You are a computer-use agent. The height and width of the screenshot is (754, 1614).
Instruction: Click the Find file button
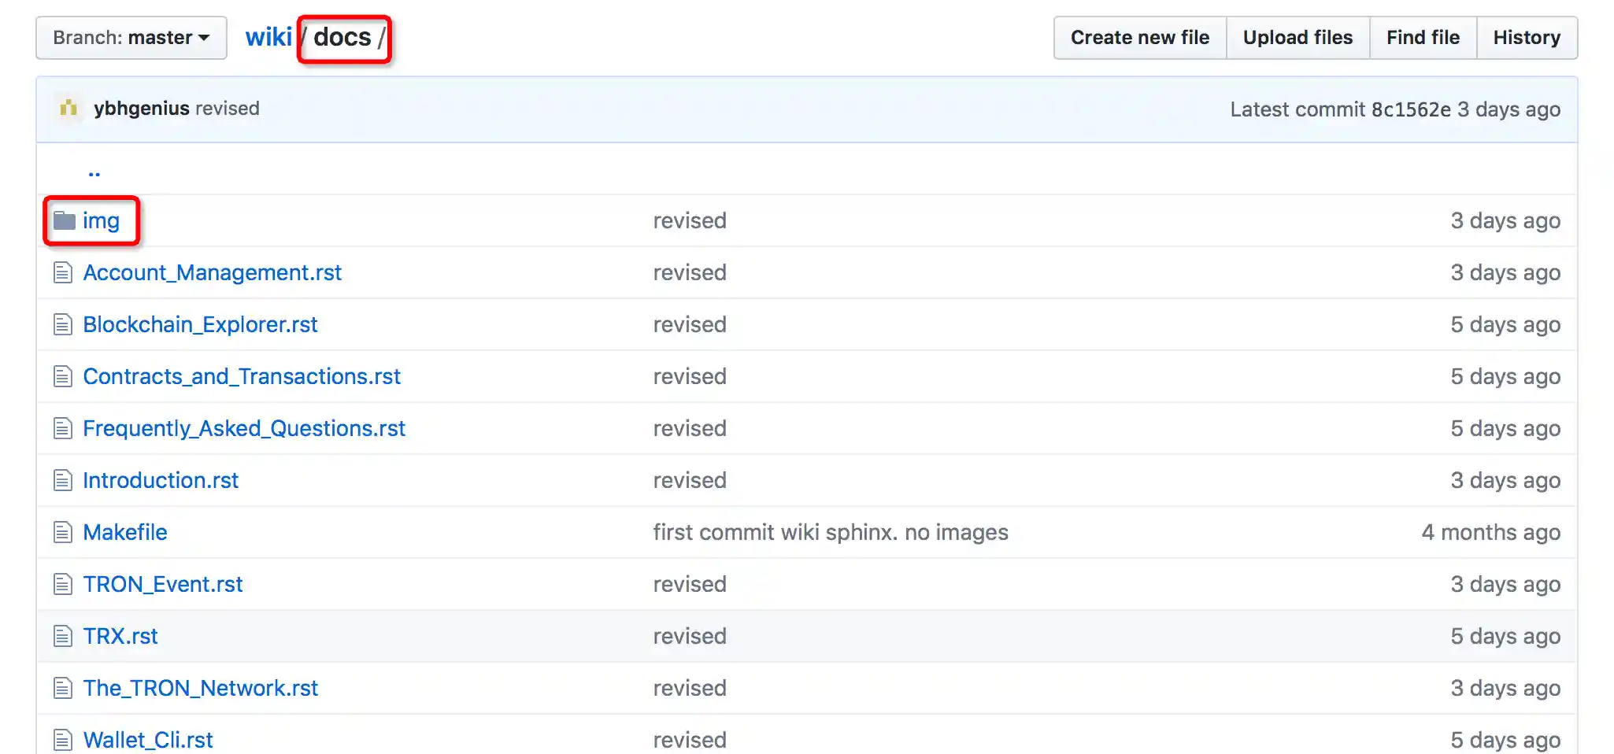point(1423,38)
